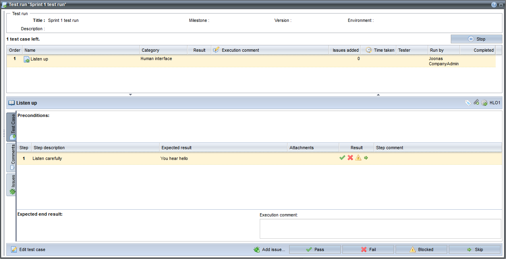Mark step 1 blocked with warning triangle
This screenshot has width=506, height=259.
[x=358, y=158]
